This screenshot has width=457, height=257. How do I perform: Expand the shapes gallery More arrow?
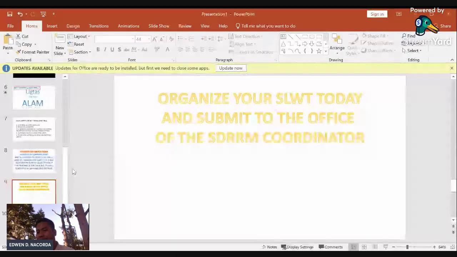pos(326,51)
